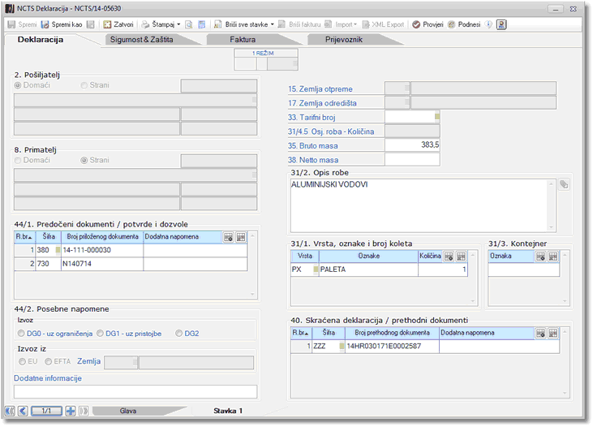The image size is (593, 427).
Task: Add row in prethodni dokumenti table
Action: tap(541, 333)
